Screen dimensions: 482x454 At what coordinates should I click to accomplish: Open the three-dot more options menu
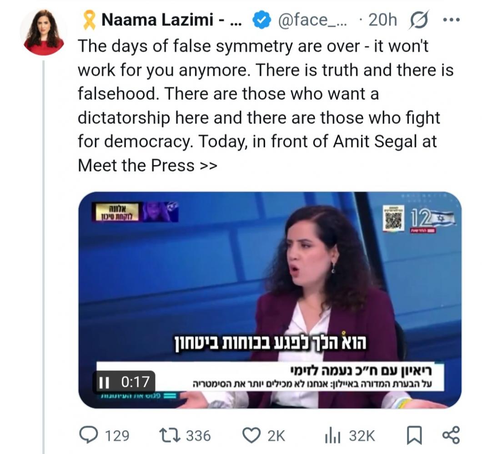[451, 21]
